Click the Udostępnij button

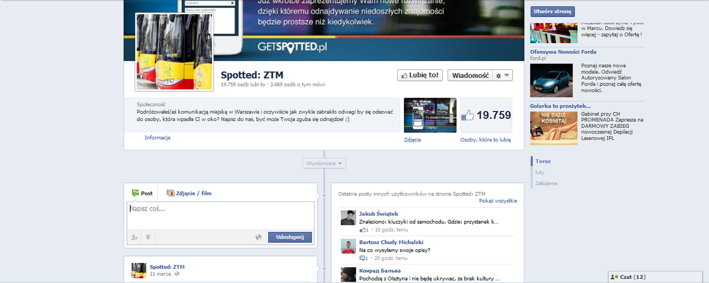point(290,237)
